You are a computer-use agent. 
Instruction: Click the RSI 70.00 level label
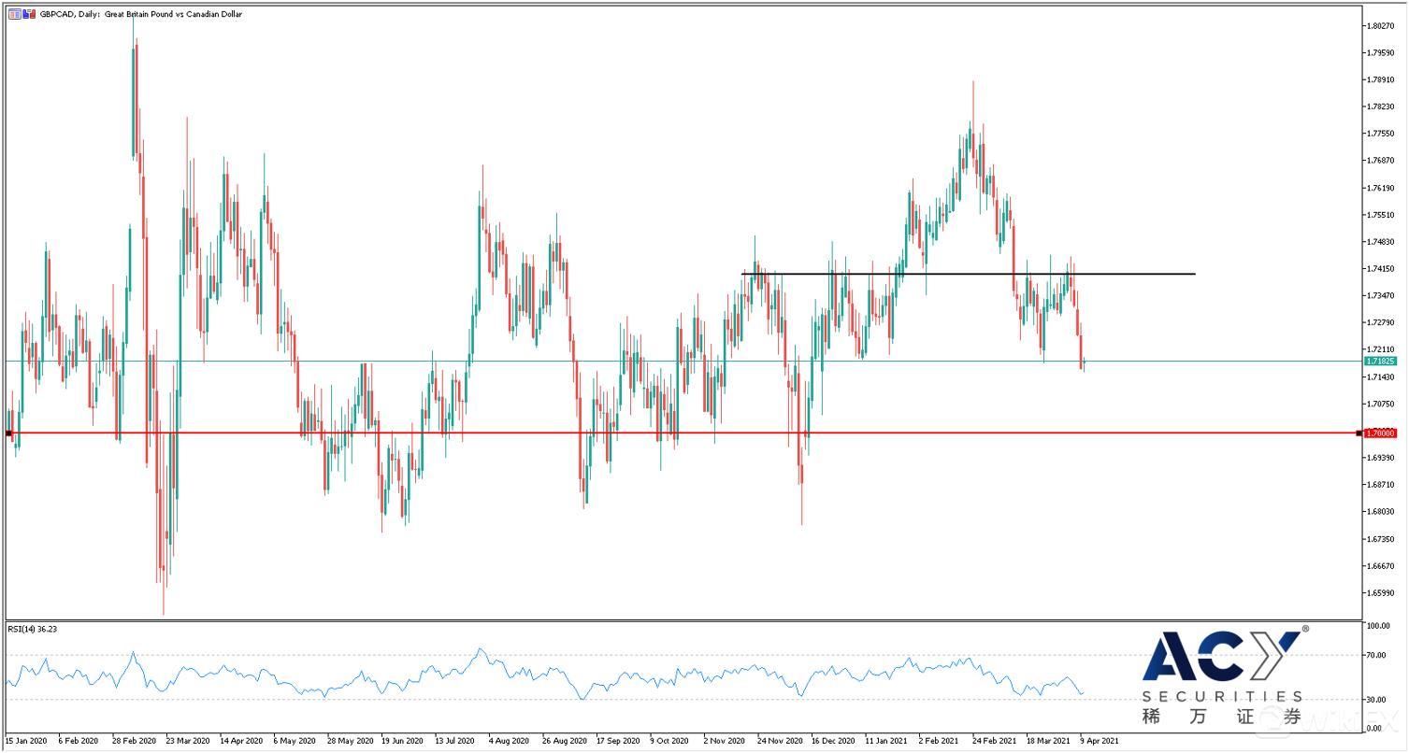pyautogui.click(x=1376, y=655)
